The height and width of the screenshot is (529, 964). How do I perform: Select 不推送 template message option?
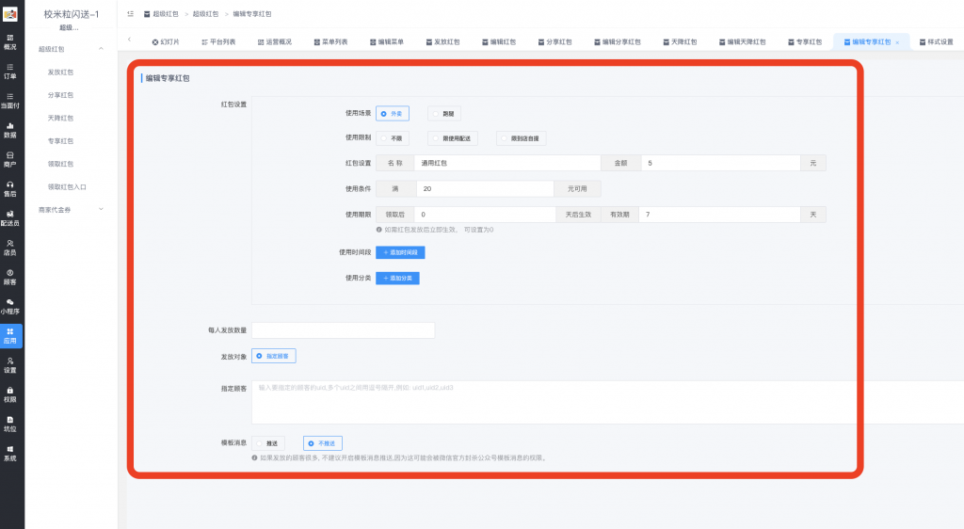point(323,443)
